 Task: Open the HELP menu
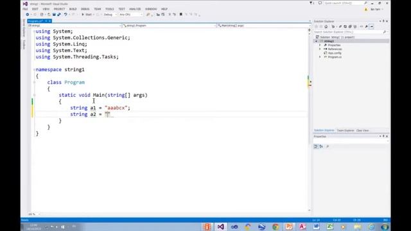164,9
